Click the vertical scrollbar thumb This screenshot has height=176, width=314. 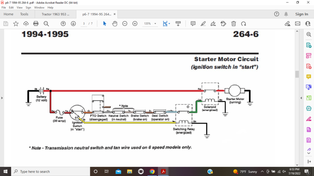297,74
